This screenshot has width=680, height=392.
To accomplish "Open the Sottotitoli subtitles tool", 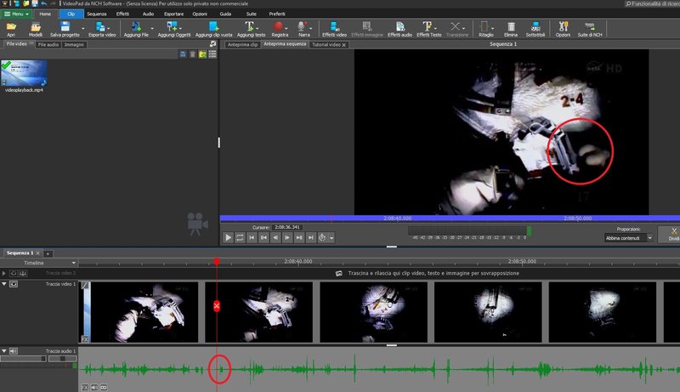I will coord(535,29).
